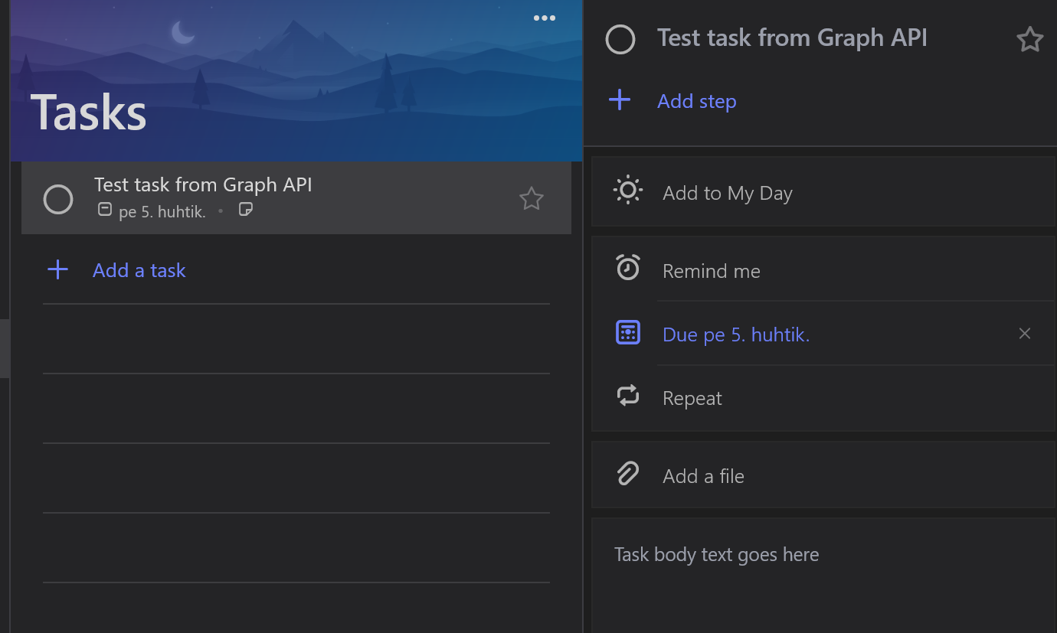Viewport: 1057px width, 633px height.
Task: Mark the task complete in the list
Action: point(58,199)
